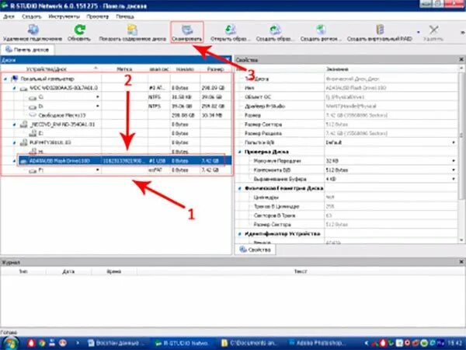Click the Сканировать scan toolbar icon
466x350 pixels.
pos(187,30)
